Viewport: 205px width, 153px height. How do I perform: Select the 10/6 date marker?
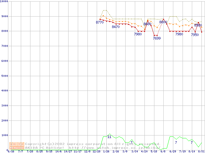(59, 151)
